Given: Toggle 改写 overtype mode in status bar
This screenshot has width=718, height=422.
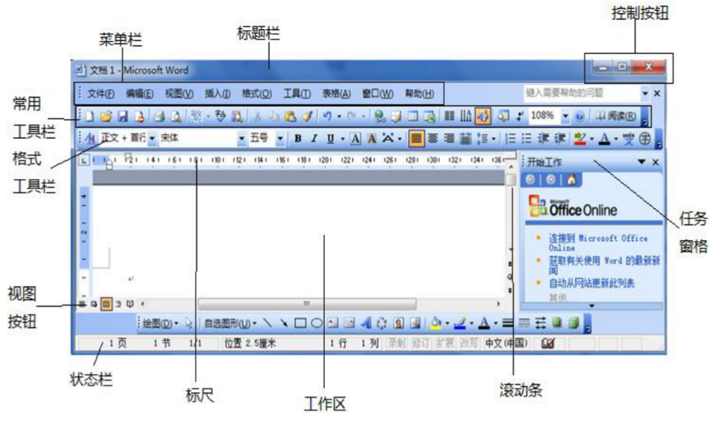Looking at the screenshot, I should click(x=469, y=343).
